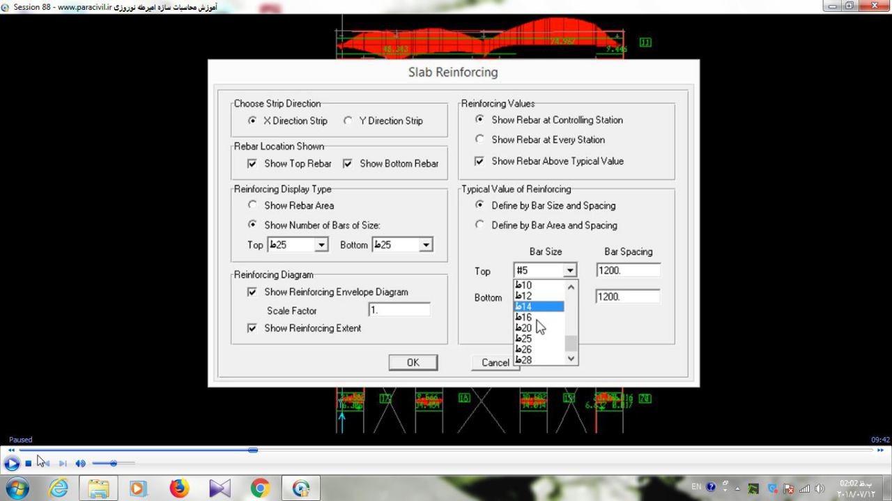The image size is (892, 501).
Task: Open system volume tray icon
Action: (820, 488)
